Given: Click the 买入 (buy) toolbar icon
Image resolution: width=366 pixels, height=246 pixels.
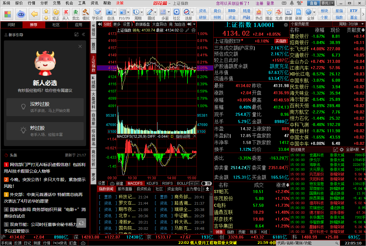Looking at the screenshot, I should (66, 14).
